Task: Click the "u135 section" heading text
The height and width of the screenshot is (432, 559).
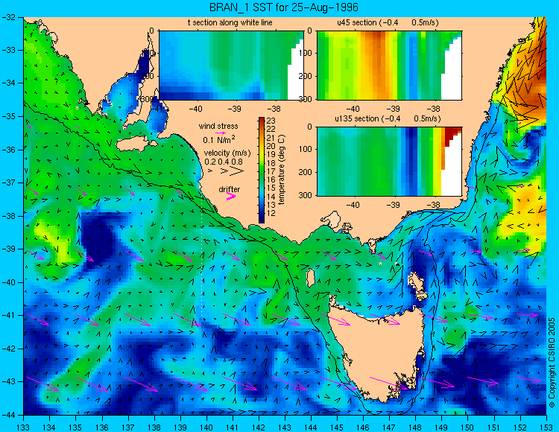Action: 357,118
